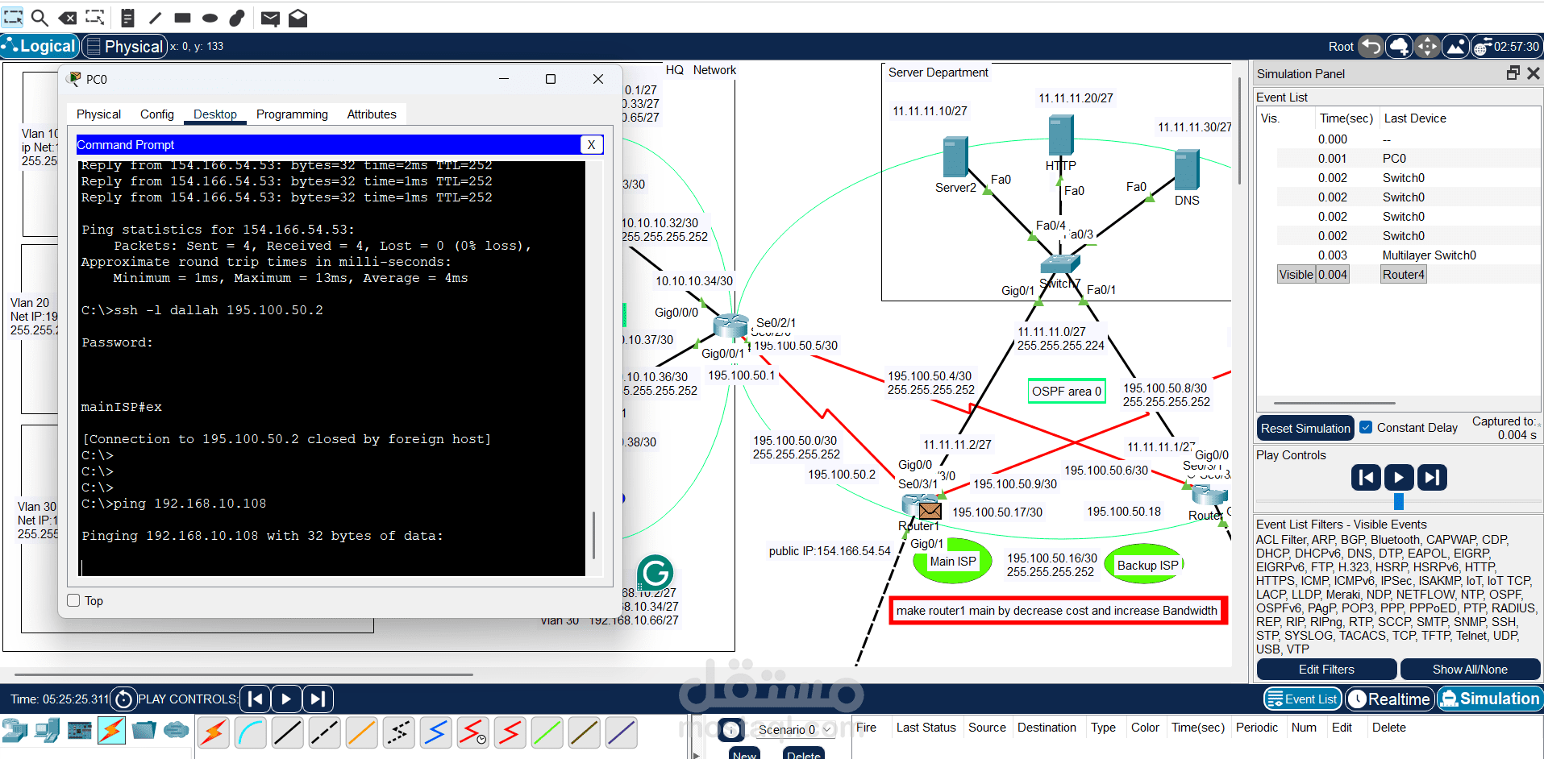Select the green Octal cable
Viewport: 1544px width, 759px height.
click(547, 732)
